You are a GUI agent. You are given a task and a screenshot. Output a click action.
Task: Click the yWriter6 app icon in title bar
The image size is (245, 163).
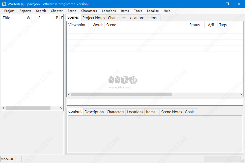tap(4, 4)
